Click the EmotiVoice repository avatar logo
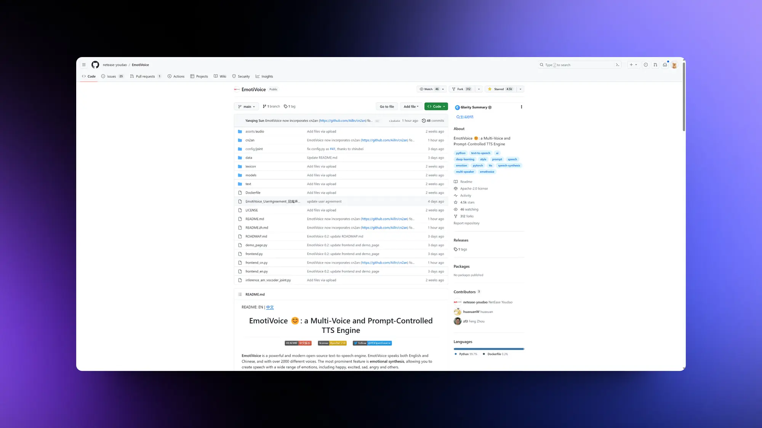The width and height of the screenshot is (762, 428). point(237,89)
